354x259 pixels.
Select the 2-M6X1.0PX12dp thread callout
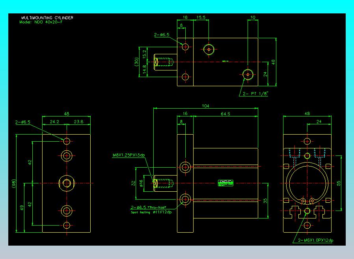tap(316, 240)
